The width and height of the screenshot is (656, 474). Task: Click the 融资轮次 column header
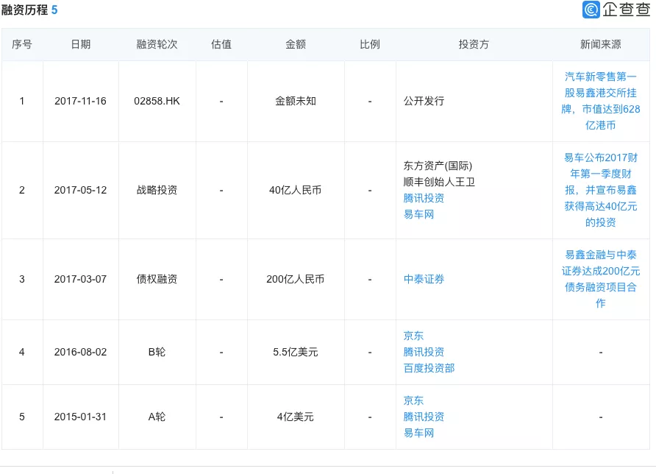click(x=157, y=44)
